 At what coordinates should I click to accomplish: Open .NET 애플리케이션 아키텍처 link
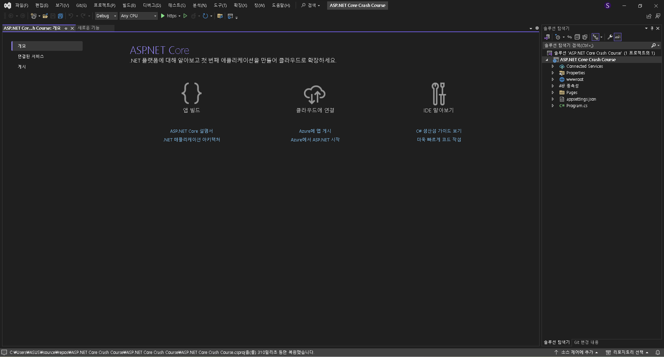192,140
